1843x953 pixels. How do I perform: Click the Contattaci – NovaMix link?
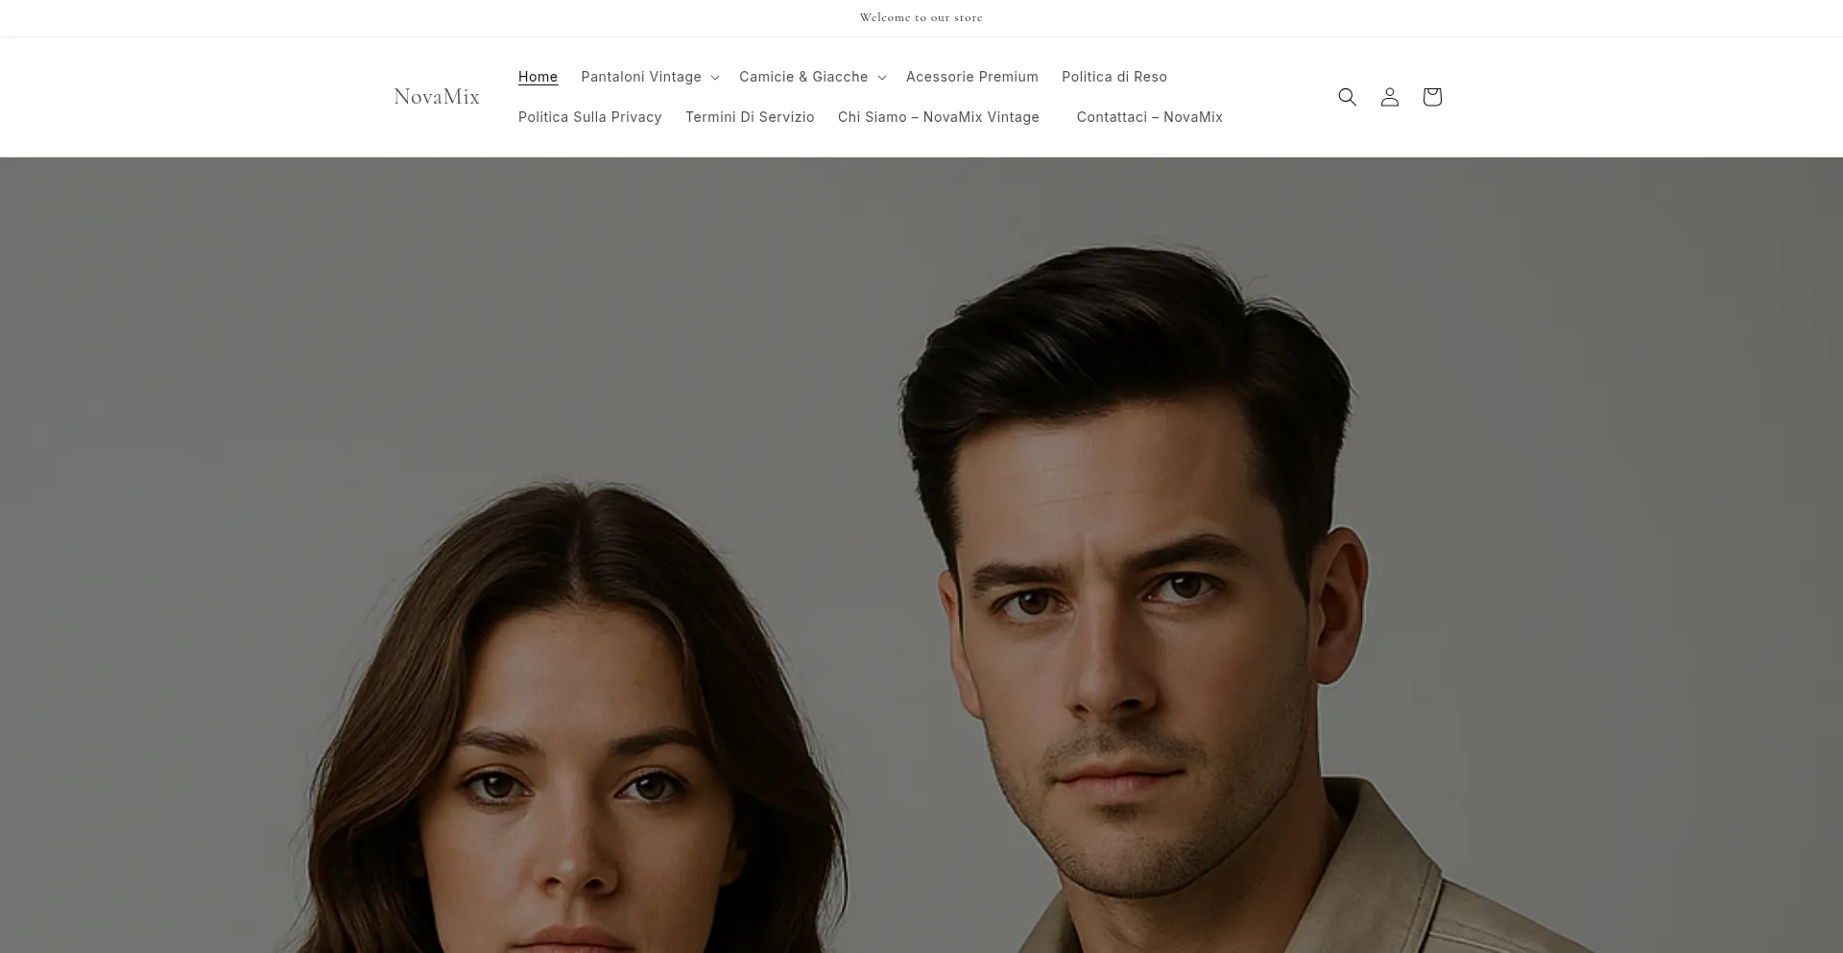coord(1149,117)
